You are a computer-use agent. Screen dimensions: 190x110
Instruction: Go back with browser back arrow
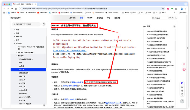coord(4,9)
